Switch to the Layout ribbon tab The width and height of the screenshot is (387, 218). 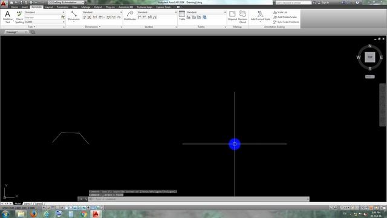pyautogui.click(x=49, y=7)
